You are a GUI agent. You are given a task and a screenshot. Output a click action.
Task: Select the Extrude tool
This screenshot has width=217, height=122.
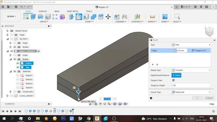33,17
